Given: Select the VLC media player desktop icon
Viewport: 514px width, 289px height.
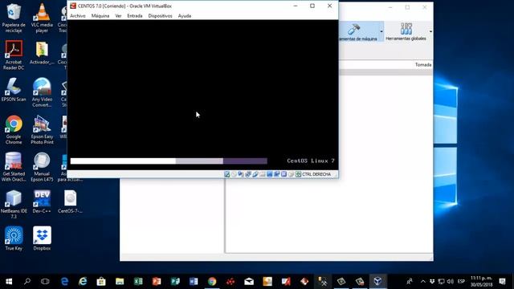Looking at the screenshot, I should click(42, 18).
